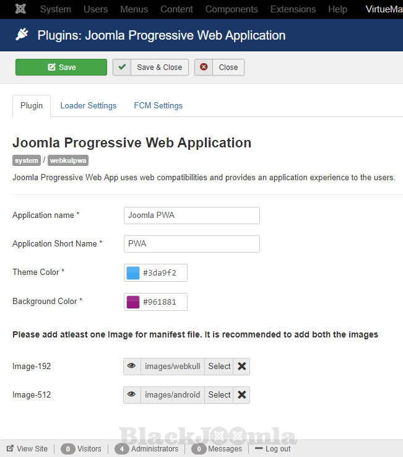Screen dimensions: 403x457
Task: Open the System menu
Action: point(55,9)
